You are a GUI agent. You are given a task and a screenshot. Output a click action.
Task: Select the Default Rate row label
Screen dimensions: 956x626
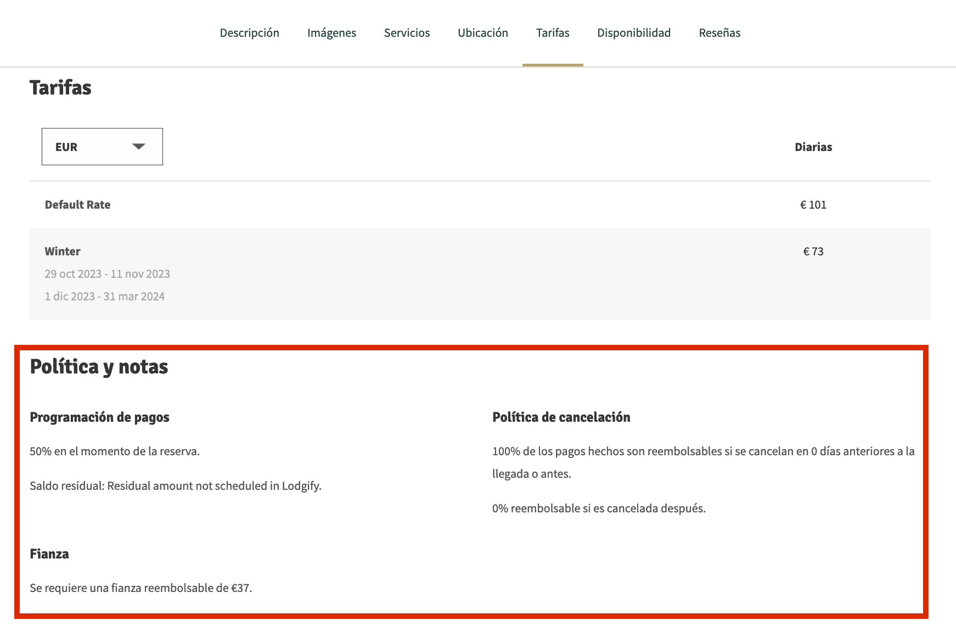click(77, 205)
